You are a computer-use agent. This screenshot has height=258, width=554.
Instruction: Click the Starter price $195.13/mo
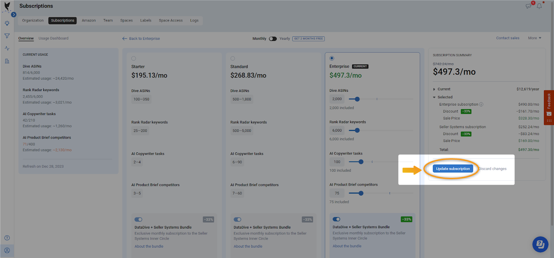[x=149, y=75]
